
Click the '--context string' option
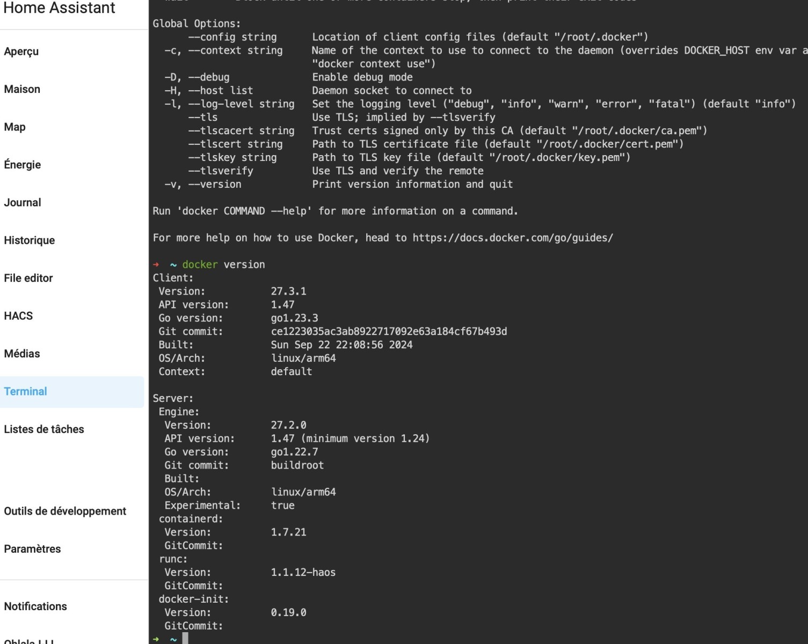pyautogui.click(x=235, y=50)
